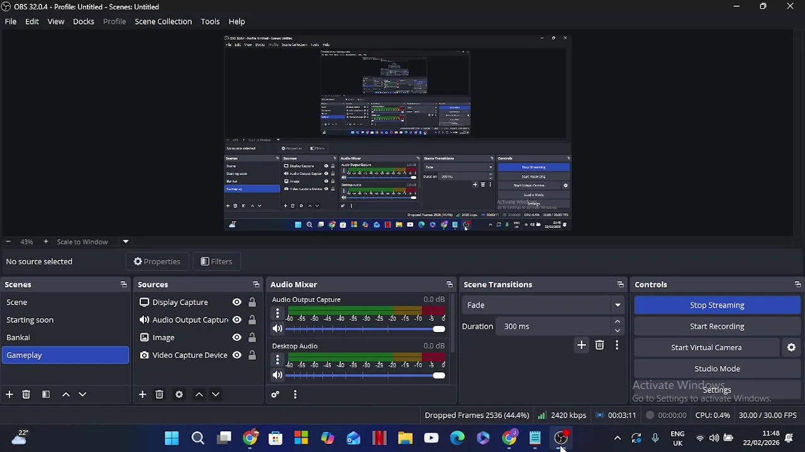Screen dimensions: 805x452
Task: Open the Scene Collection menu
Action: [x=164, y=21]
